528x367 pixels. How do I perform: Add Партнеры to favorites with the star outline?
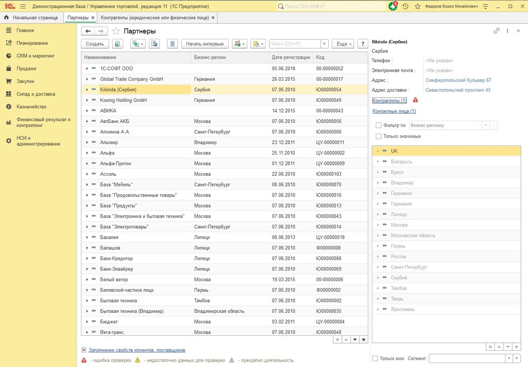tap(116, 31)
